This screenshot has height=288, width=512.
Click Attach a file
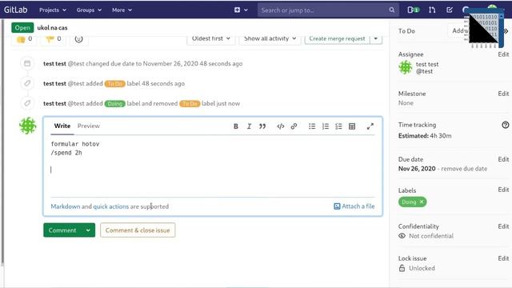(354, 206)
